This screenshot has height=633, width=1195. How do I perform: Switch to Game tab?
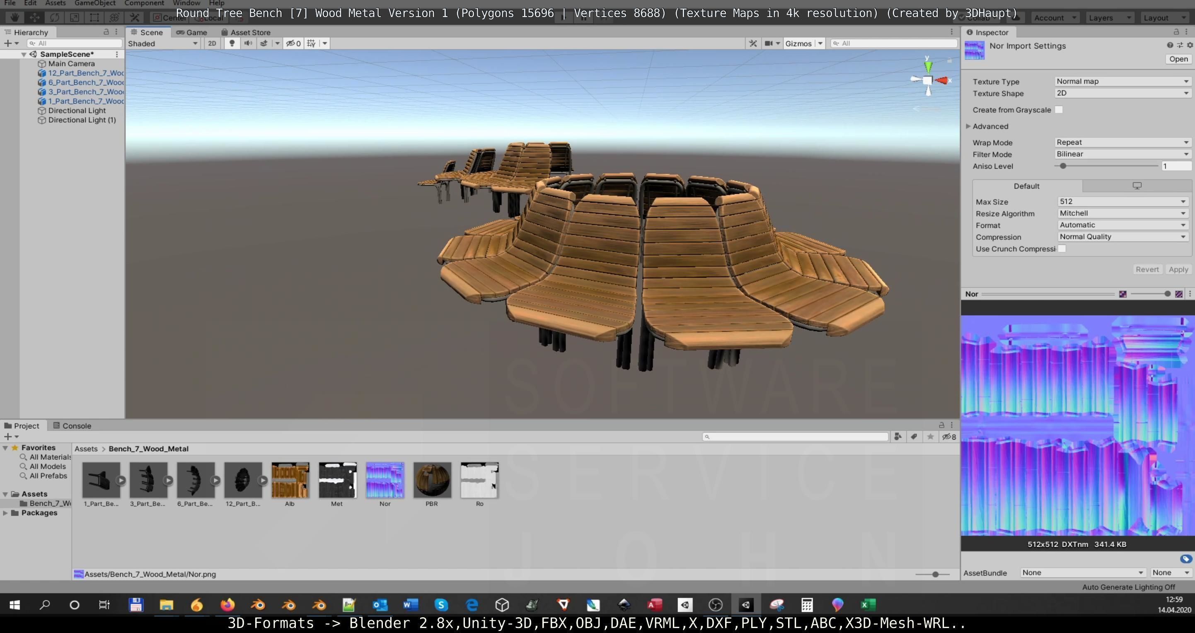191,32
